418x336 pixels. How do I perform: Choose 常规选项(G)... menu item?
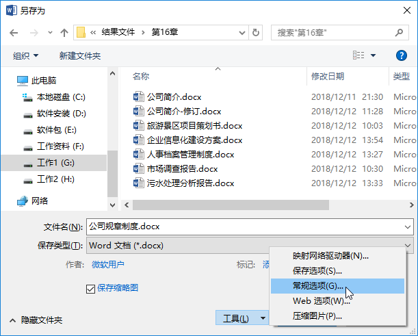coord(337,286)
